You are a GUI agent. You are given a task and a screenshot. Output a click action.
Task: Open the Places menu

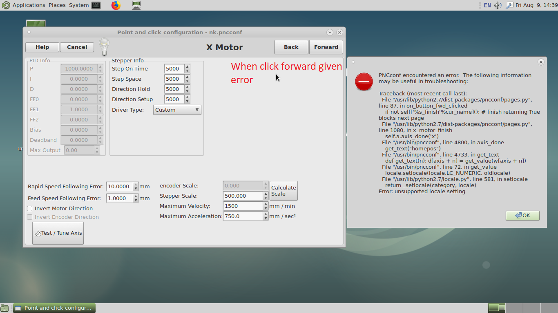click(x=57, y=5)
